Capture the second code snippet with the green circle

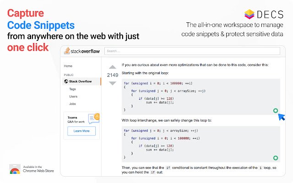(276, 158)
